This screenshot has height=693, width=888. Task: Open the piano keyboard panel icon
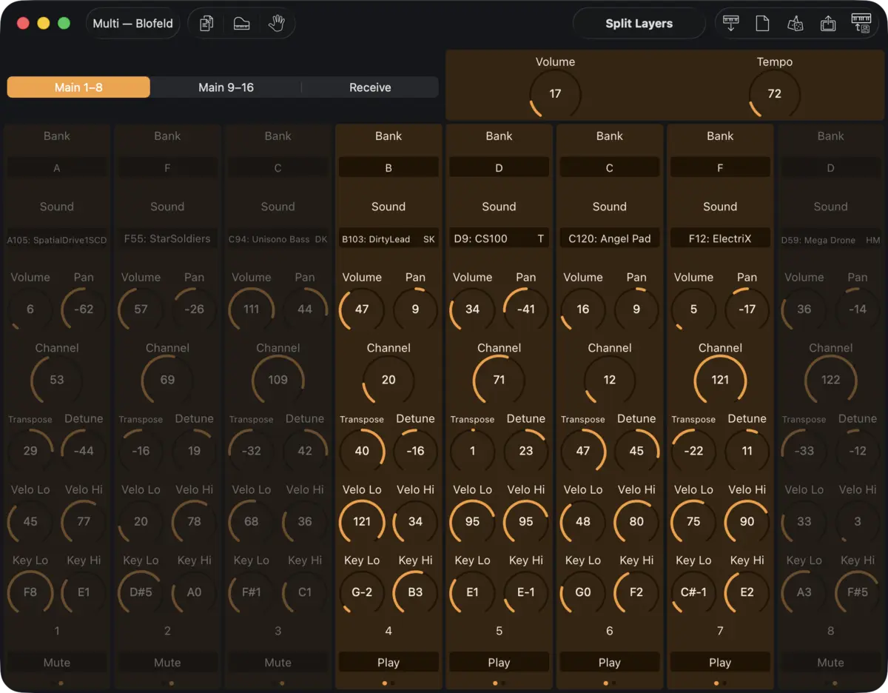242,24
